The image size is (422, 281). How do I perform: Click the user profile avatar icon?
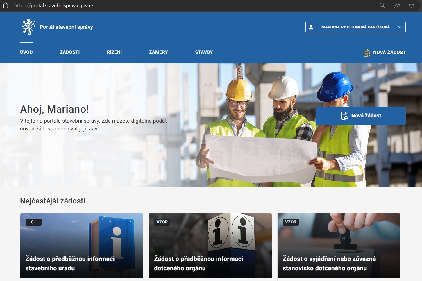(311, 27)
